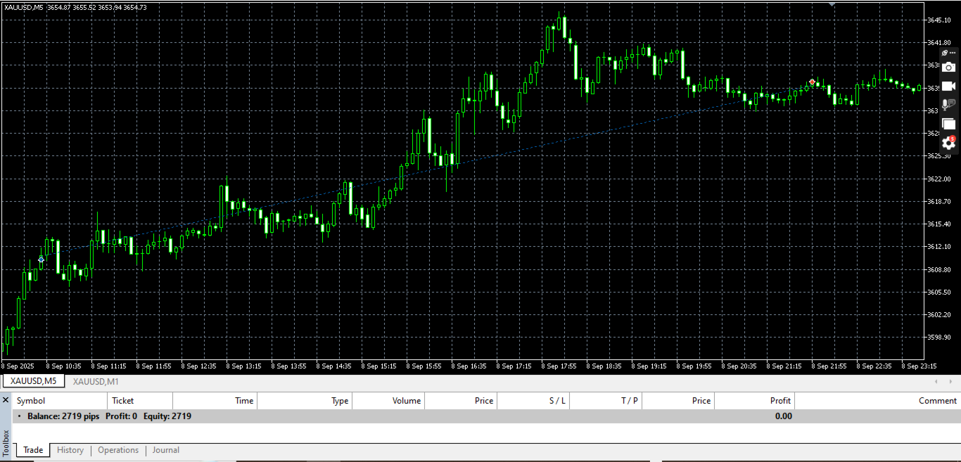Show the Journal tab
This screenshot has width=961, height=462.
[x=166, y=450]
